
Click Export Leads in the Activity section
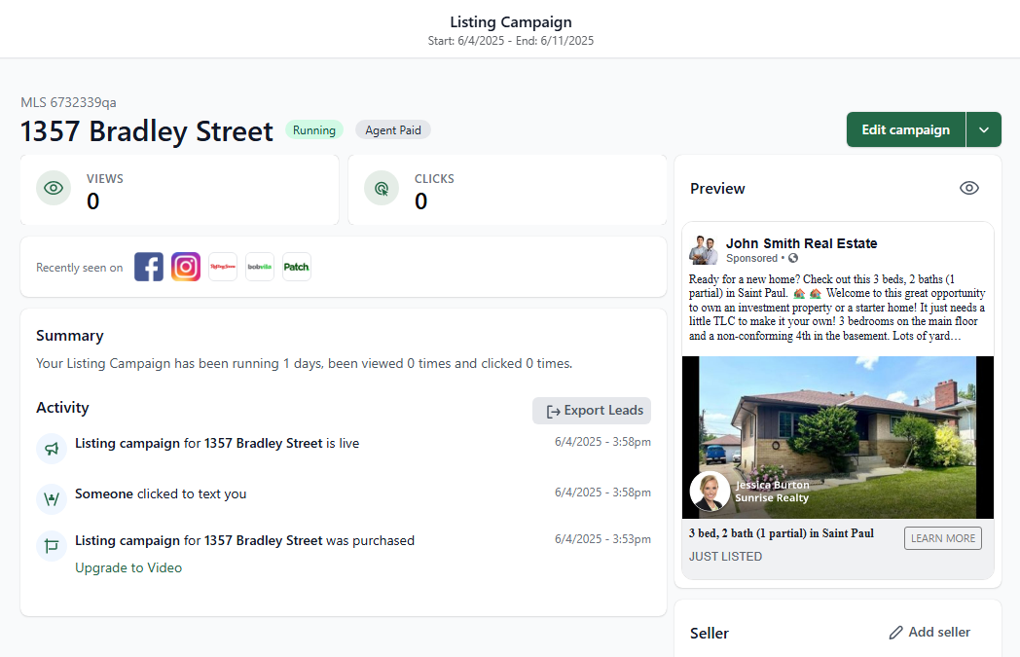tap(591, 410)
